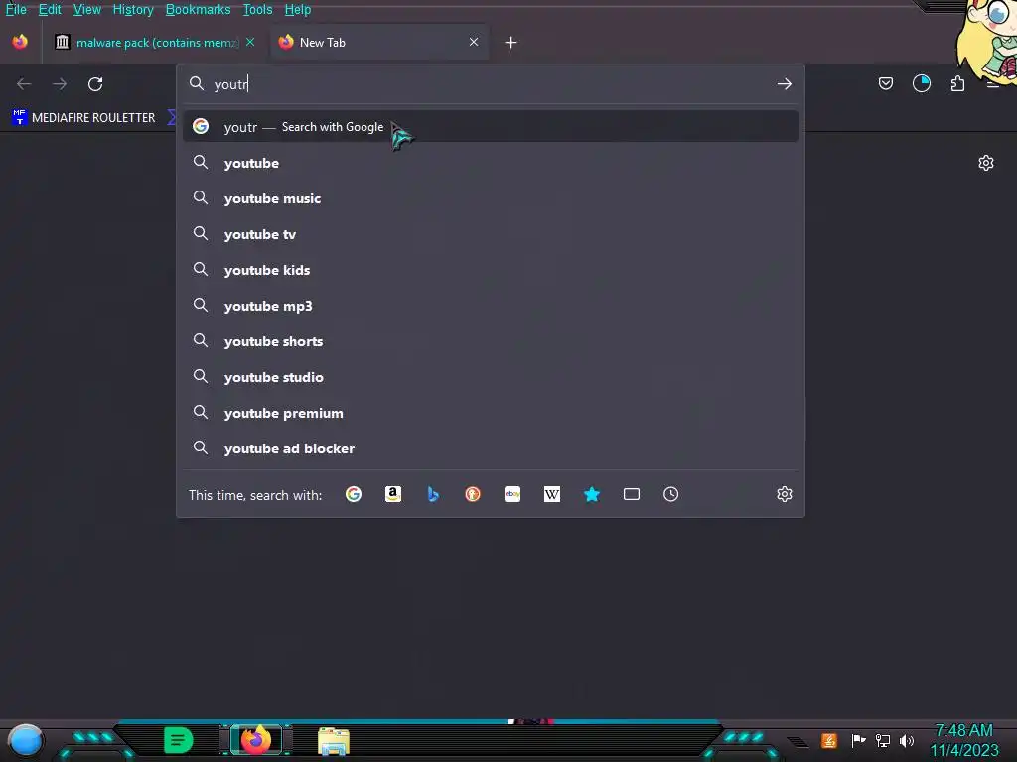The width and height of the screenshot is (1017, 762).
Task: Open the Tools menu
Action: click(x=257, y=10)
